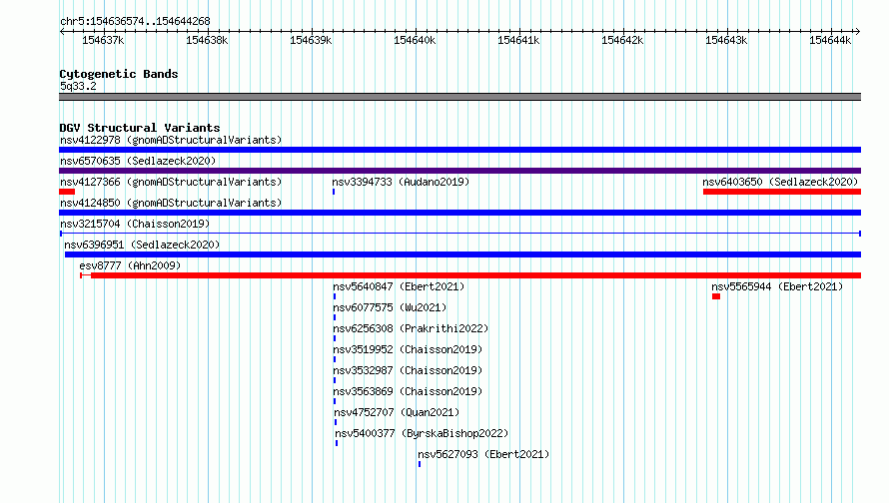
Task: Click the Cytogenetic Bands track title
Action: point(119,74)
